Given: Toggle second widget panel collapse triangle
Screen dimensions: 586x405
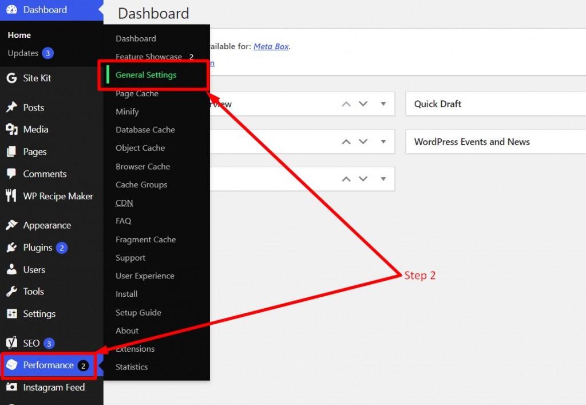Looking at the screenshot, I should click(383, 141).
